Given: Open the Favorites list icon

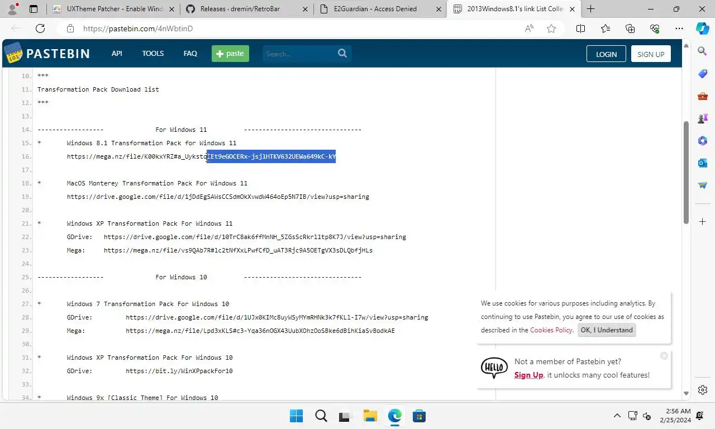Looking at the screenshot, I should tap(606, 28).
